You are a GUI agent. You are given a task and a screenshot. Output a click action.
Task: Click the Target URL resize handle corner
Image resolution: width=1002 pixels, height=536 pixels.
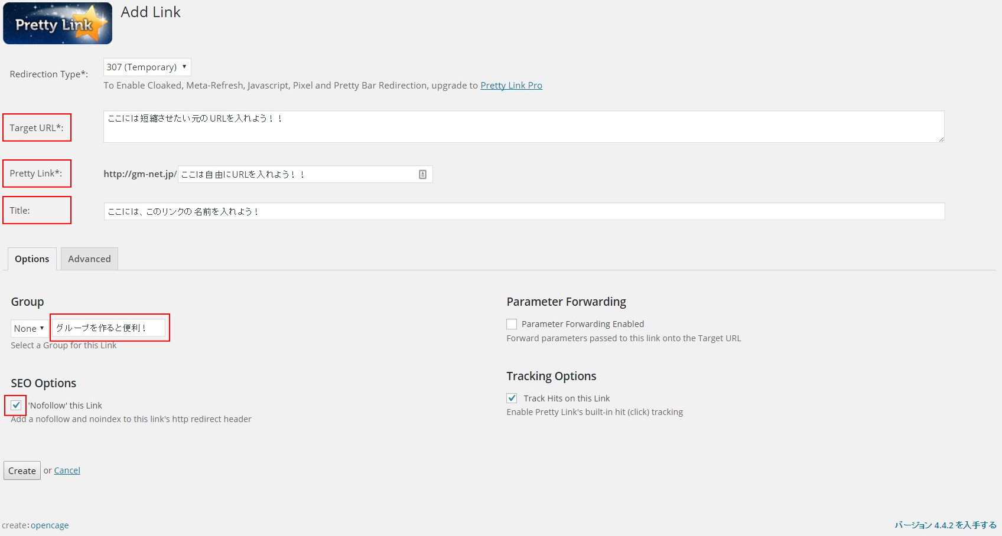tap(941, 139)
